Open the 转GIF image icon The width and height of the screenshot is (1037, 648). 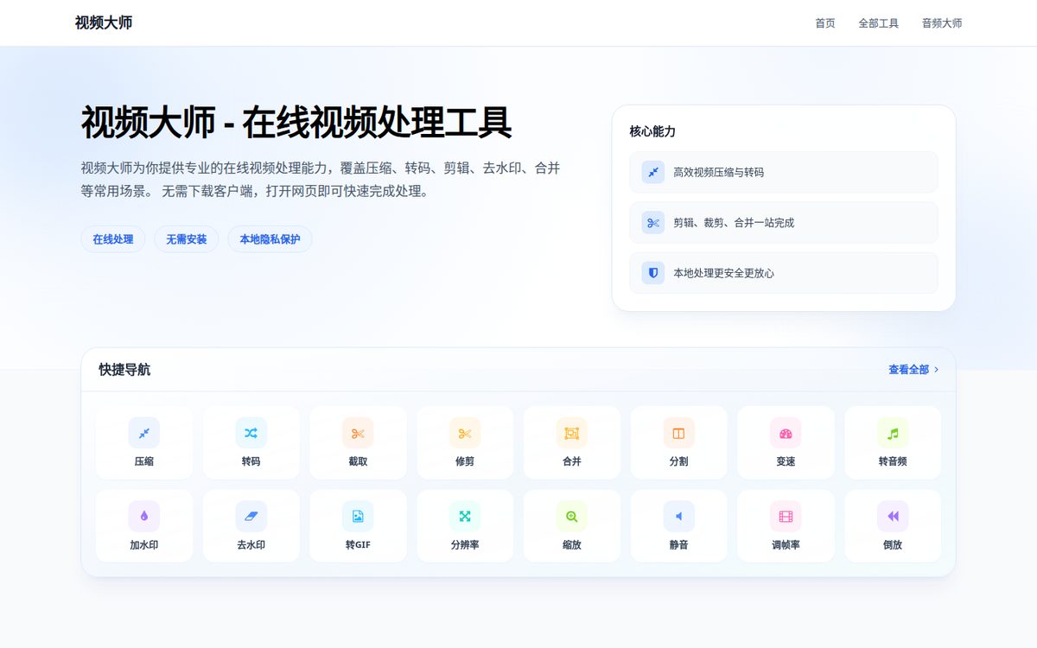(x=358, y=517)
